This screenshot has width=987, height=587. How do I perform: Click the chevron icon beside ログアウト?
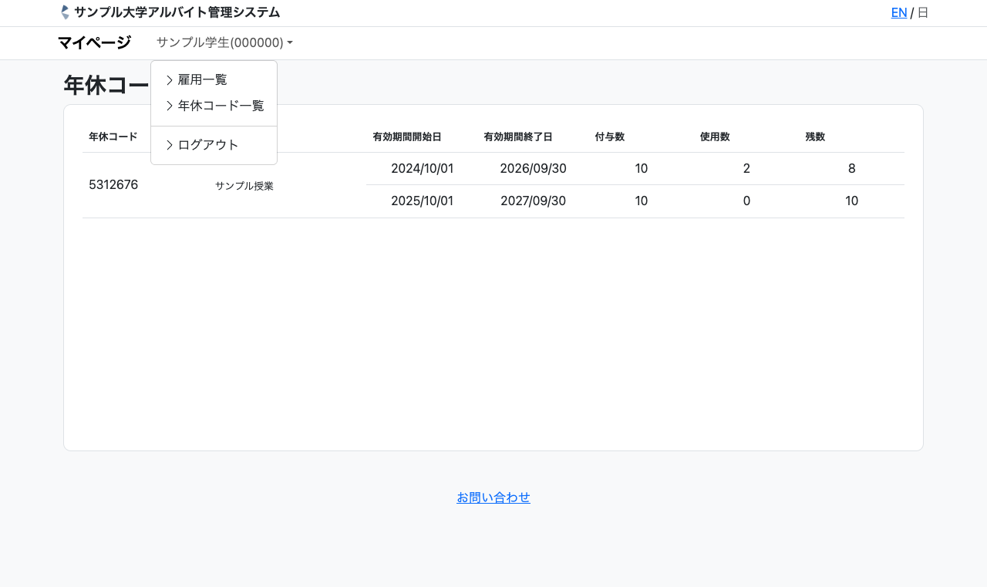click(170, 145)
